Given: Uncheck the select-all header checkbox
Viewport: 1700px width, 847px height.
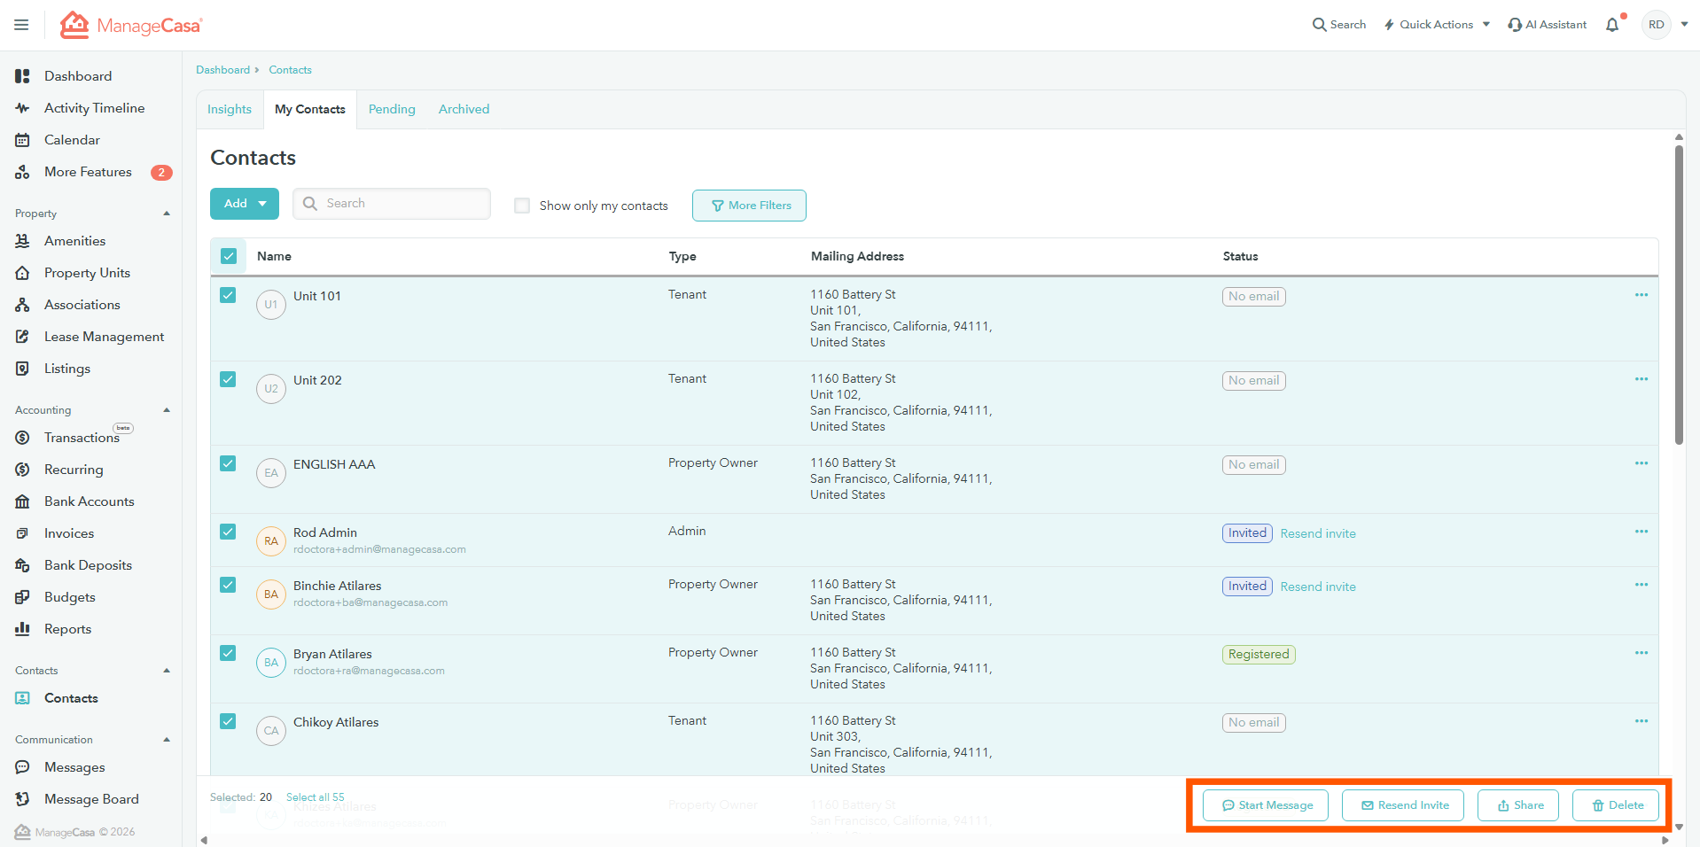Looking at the screenshot, I should (229, 256).
